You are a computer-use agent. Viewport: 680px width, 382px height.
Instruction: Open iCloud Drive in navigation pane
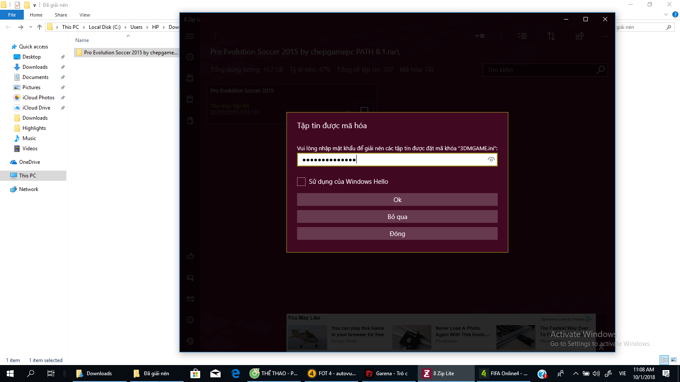coord(36,108)
